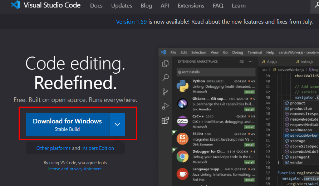
Task: Click the Visual Studio Code logo icon
Action: (15, 5)
